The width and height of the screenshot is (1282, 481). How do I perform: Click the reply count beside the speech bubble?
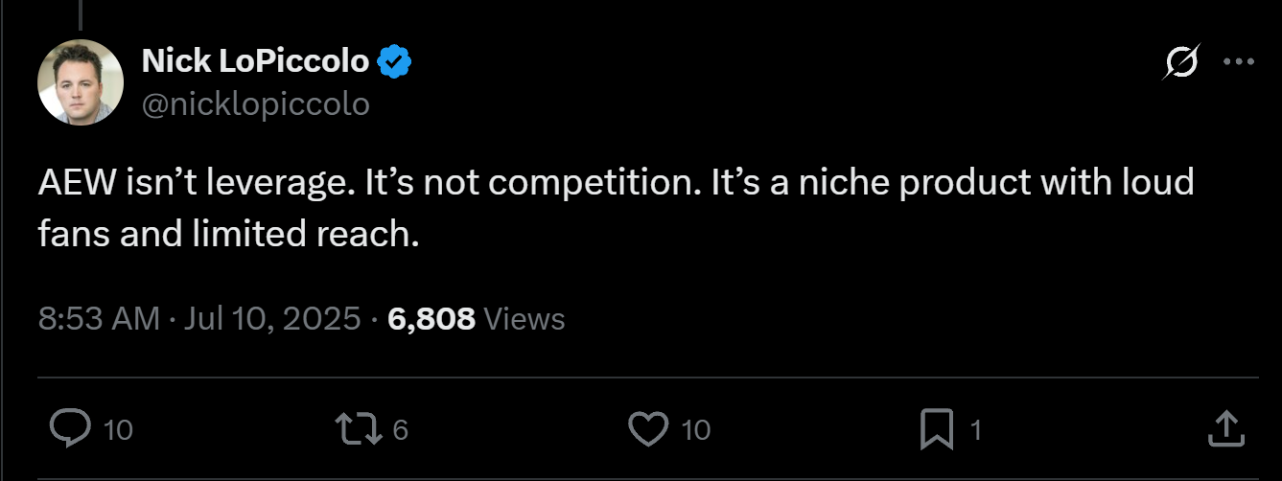point(117,430)
